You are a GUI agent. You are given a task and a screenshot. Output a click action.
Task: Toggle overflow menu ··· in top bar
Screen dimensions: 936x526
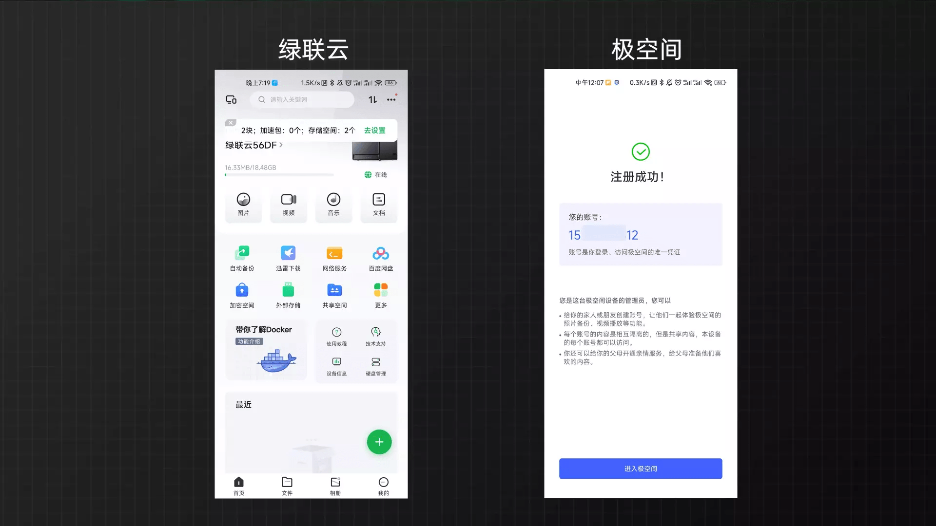click(391, 99)
